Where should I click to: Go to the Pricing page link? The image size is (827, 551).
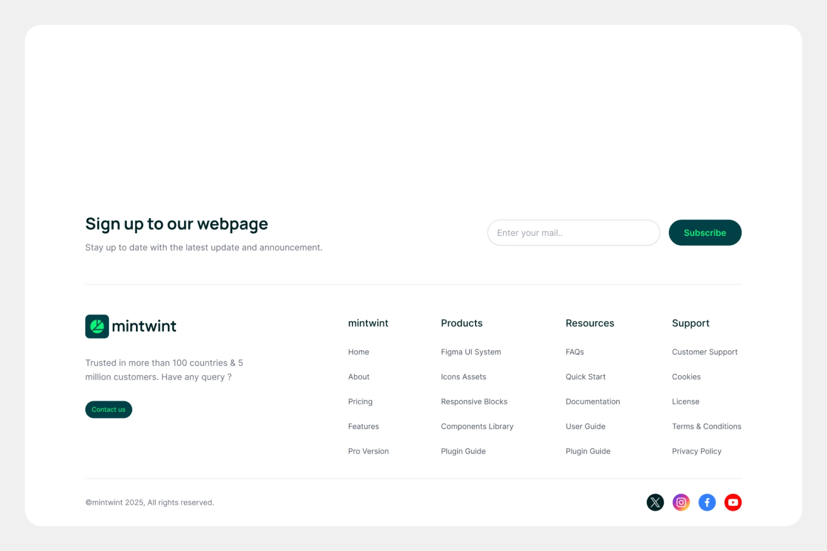(x=360, y=402)
